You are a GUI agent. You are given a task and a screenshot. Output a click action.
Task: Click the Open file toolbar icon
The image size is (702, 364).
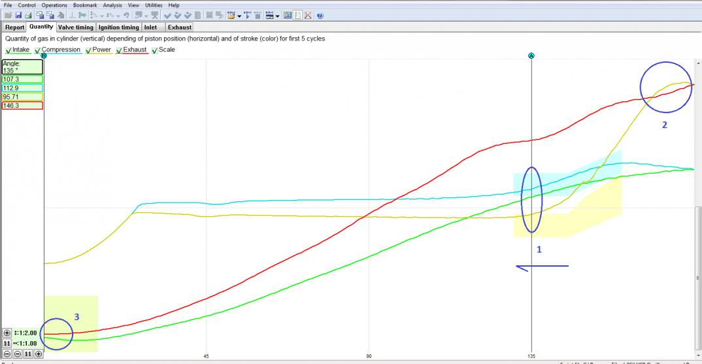tap(8, 16)
